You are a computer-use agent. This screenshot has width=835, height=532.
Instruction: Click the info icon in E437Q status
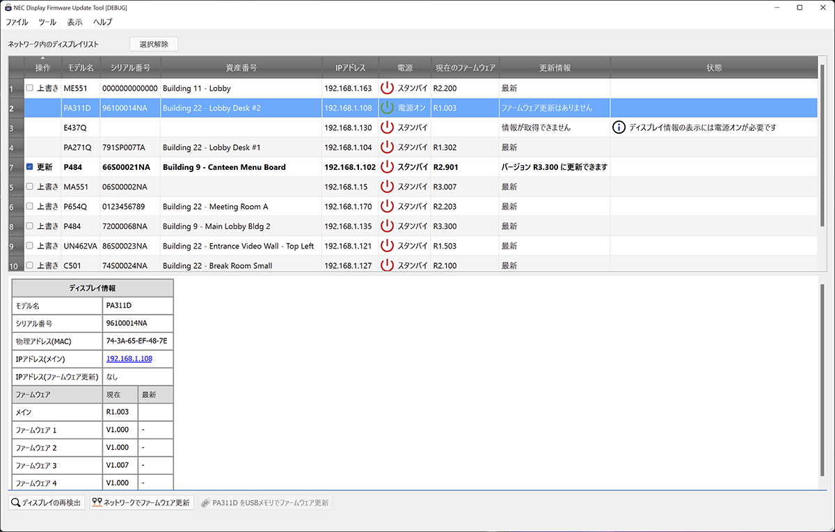(619, 127)
